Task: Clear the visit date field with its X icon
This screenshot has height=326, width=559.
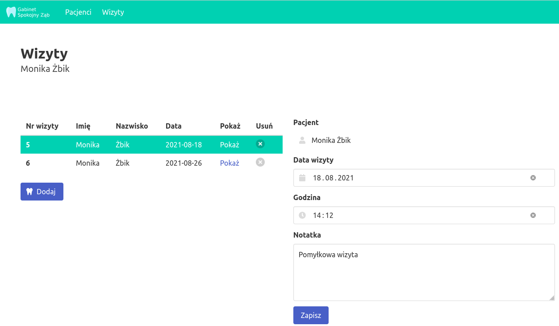Action: click(533, 178)
